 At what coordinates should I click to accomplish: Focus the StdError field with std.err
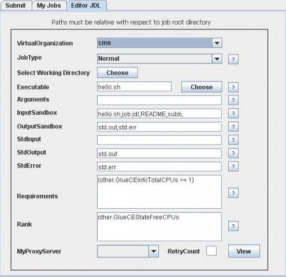pyautogui.click(x=159, y=167)
